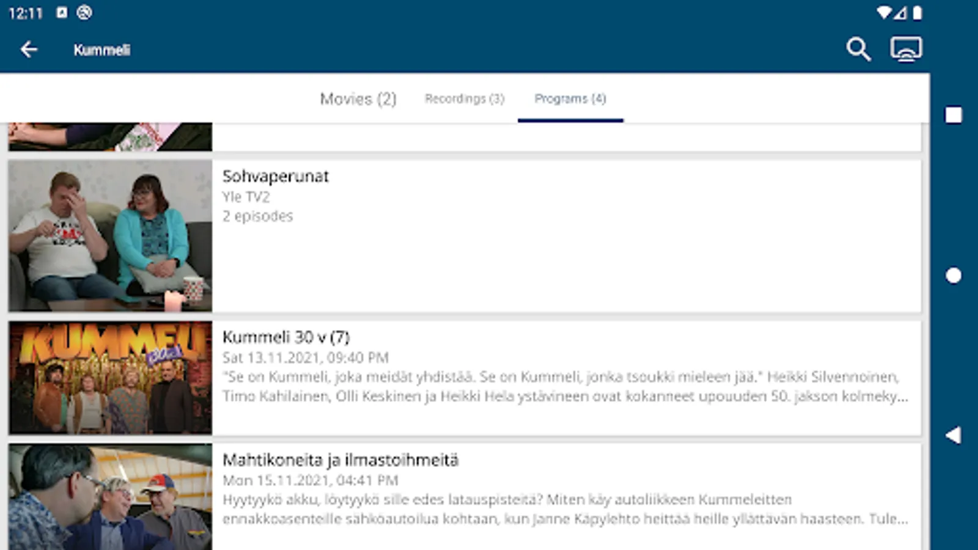Open the Kummeli 30 v thumbnail

(110, 378)
